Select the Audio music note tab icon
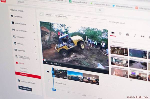 (x=135, y=35)
